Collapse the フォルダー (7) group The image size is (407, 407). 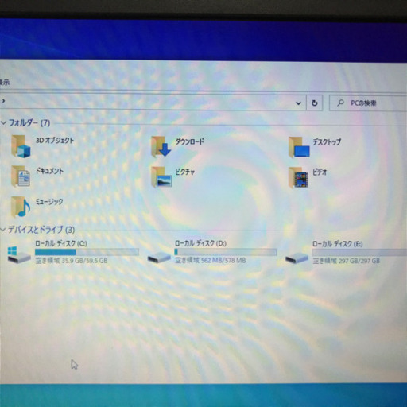3,122
